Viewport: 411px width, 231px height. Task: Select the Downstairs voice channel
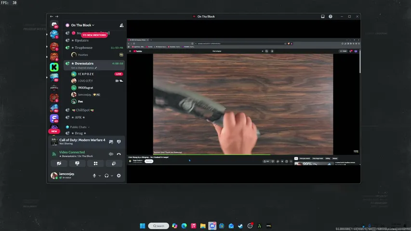tap(94, 65)
